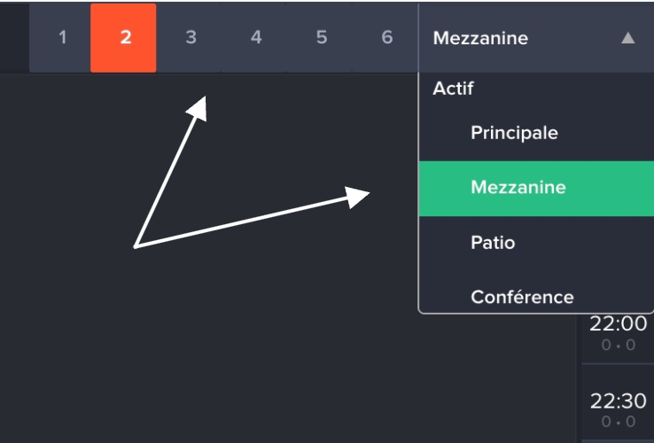Choose Principale from the room list
This screenshot has width=654, height=443.
(514, 133)
